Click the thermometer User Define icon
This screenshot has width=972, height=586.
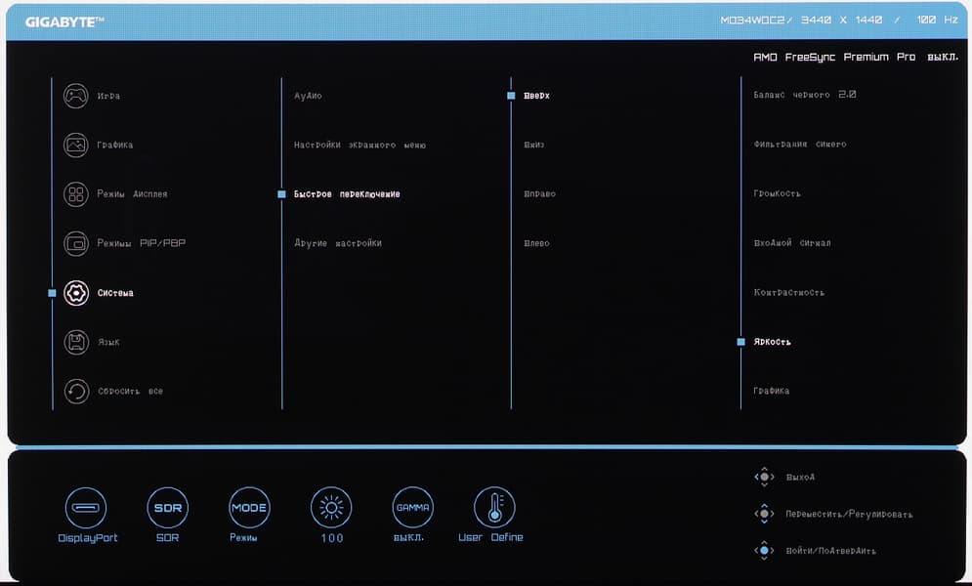(494, 507)
